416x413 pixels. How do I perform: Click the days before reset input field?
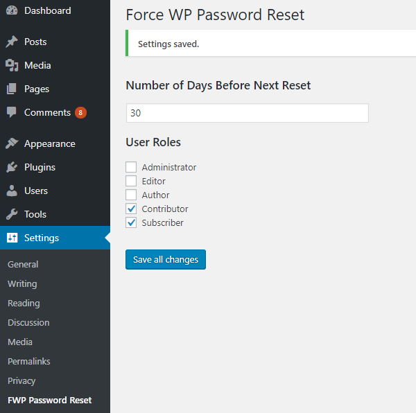[248, 113]
